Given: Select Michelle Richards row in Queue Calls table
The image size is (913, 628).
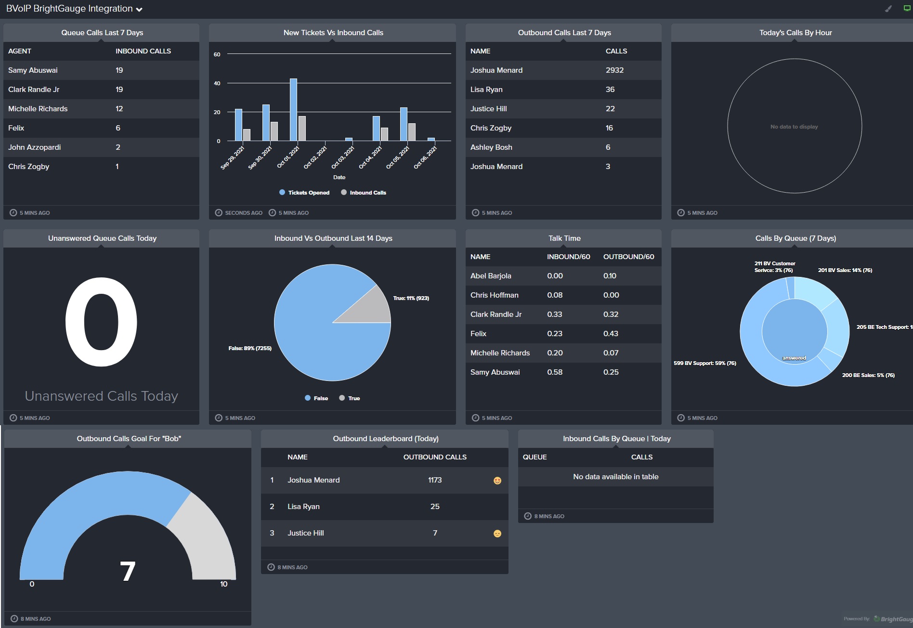Looking at the screenshot, I should point(101,109).
